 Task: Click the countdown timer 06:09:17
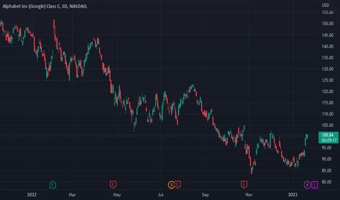[x=329, y=140]
